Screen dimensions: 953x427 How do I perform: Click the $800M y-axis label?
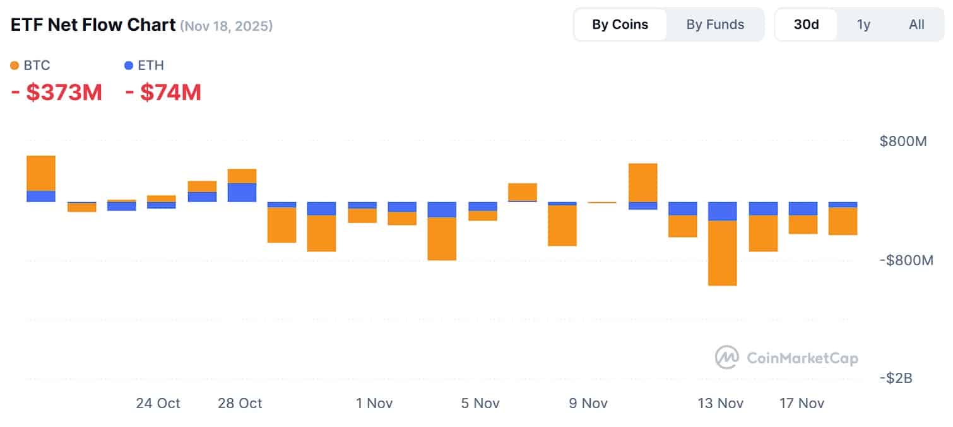tap(903, 142)
